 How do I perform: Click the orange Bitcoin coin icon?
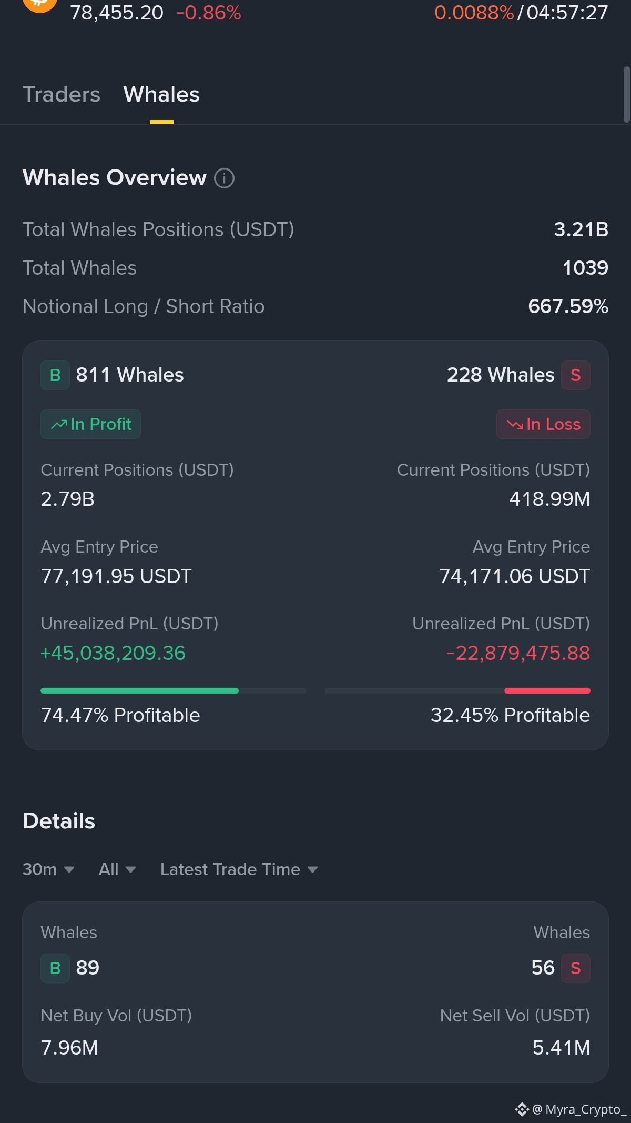40,5
